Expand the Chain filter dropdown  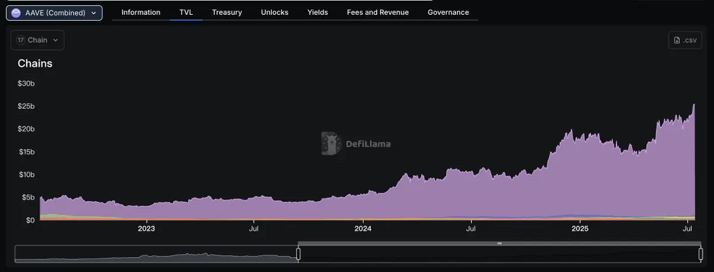click(37, 40)
